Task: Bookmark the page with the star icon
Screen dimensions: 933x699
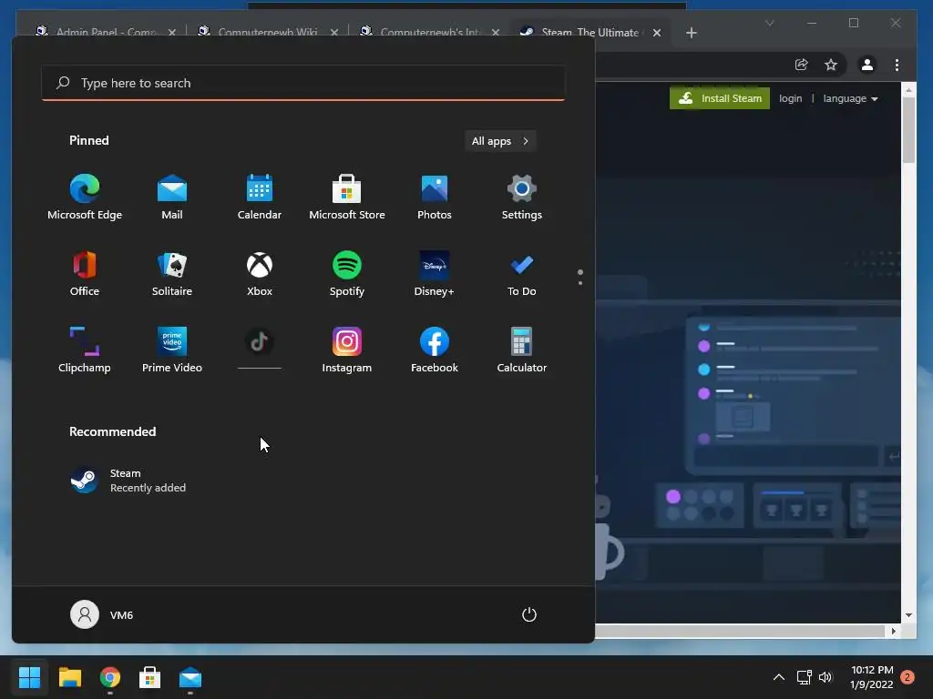Action: pyautogui.click(x=831, y=65)
